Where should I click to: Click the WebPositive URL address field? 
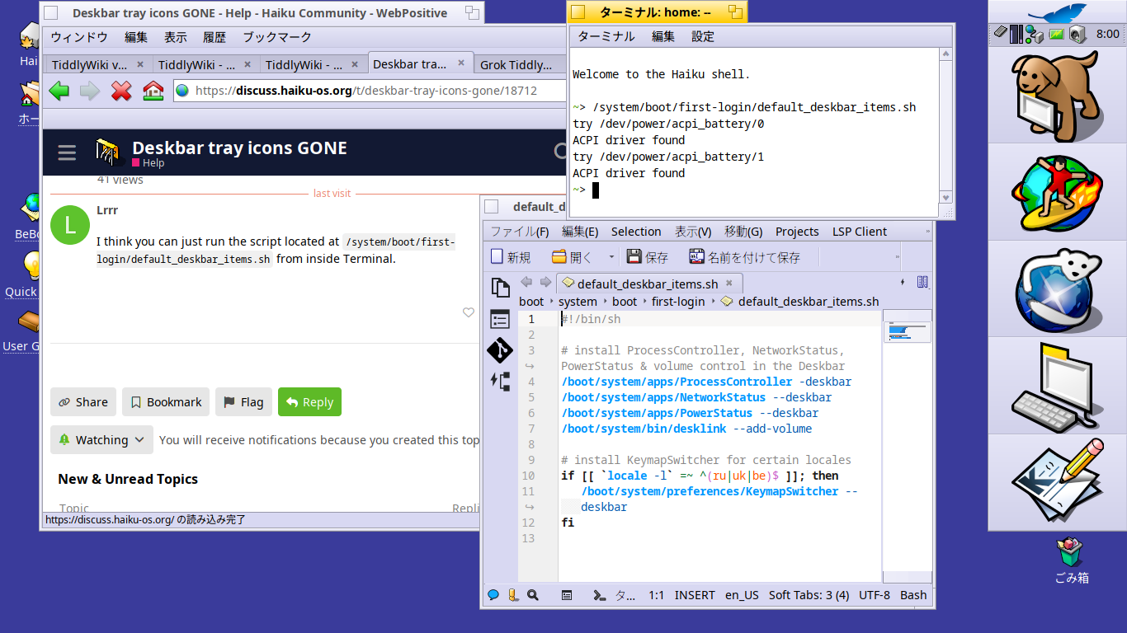point(371,91)
